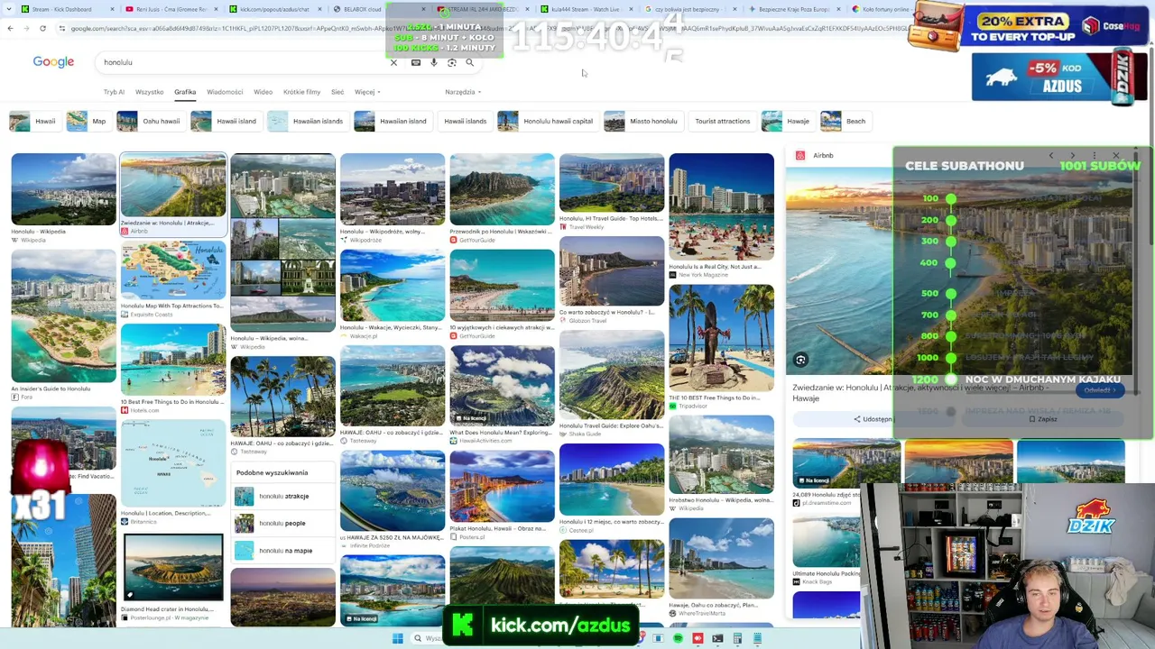The height and width of the screenshot is (649, 1155).
Task: Open the Wideo tab
Action: (x=263, y=92)
